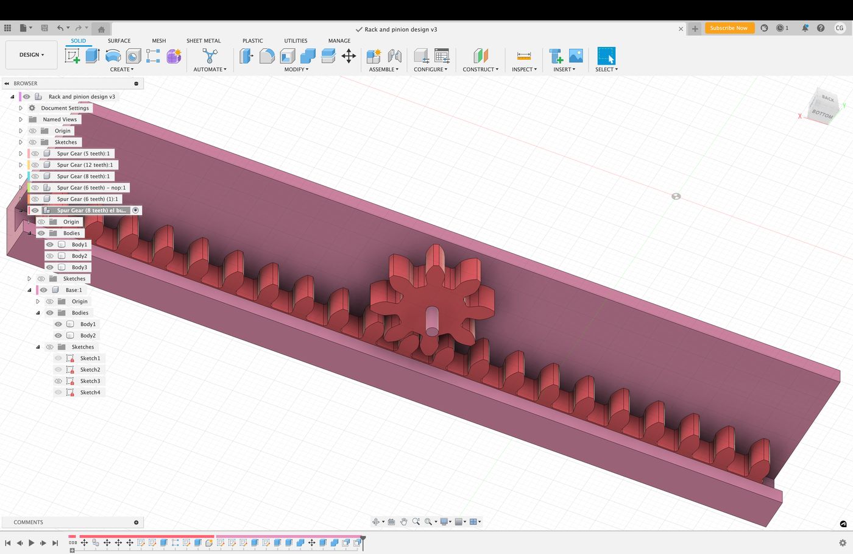Activate the Move/Copy tool
Image resolution: width=853 pixels, height=554 pixels.
pyautogui.click(x=349, y=56)
